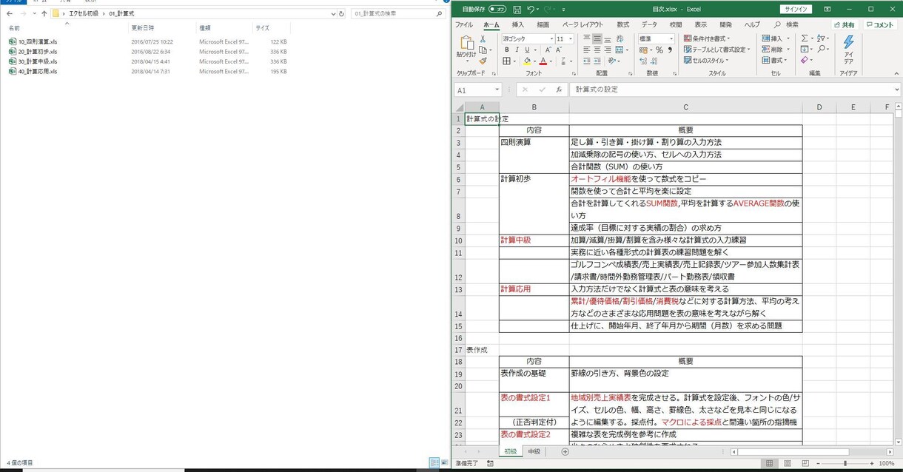Click the horizontal scrollbar right arrow

890,451
